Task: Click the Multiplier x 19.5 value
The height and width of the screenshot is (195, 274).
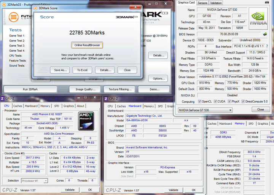Action: 33,162
